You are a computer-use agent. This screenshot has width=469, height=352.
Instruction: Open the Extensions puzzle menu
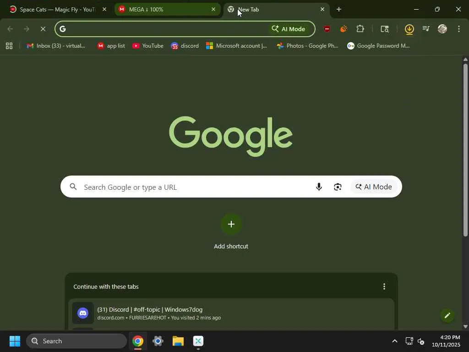click(360, 29)
